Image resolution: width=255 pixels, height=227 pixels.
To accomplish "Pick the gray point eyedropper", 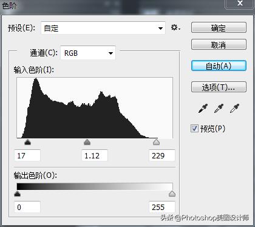I will coord(219,109).
